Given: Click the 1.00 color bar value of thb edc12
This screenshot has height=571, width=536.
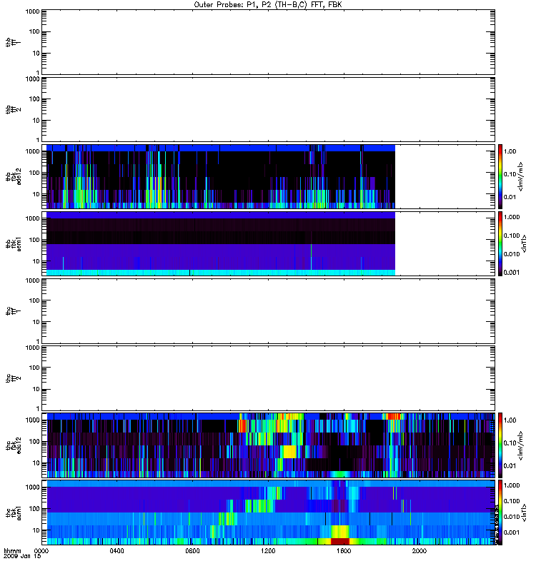Looking at the screenshot, I should click(x=510, y=151).
